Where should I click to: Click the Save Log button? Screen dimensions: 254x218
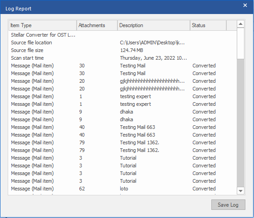[228, 205]
